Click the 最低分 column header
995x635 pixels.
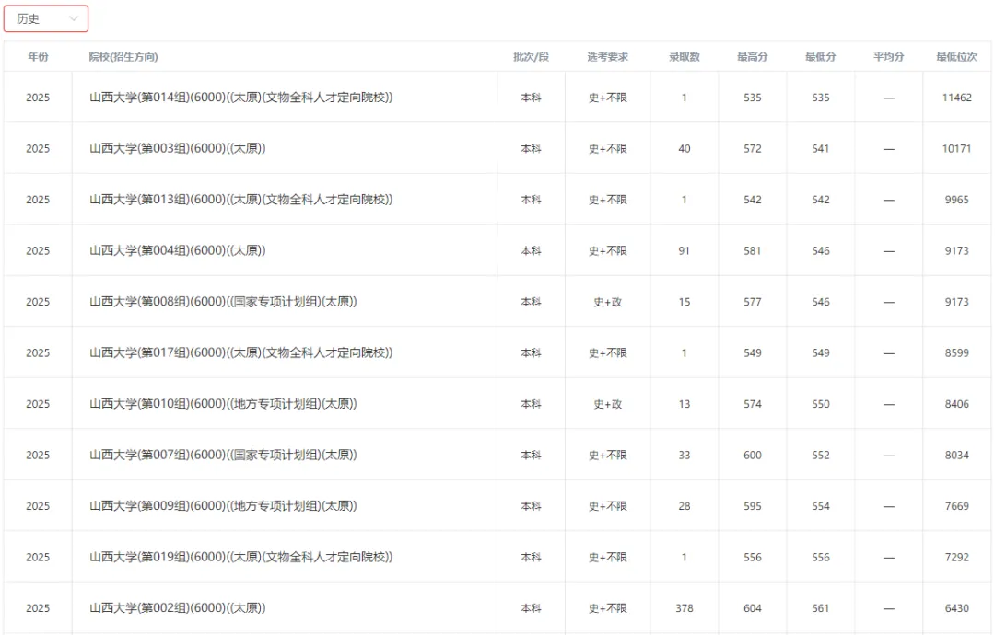(x=821, y=57)
